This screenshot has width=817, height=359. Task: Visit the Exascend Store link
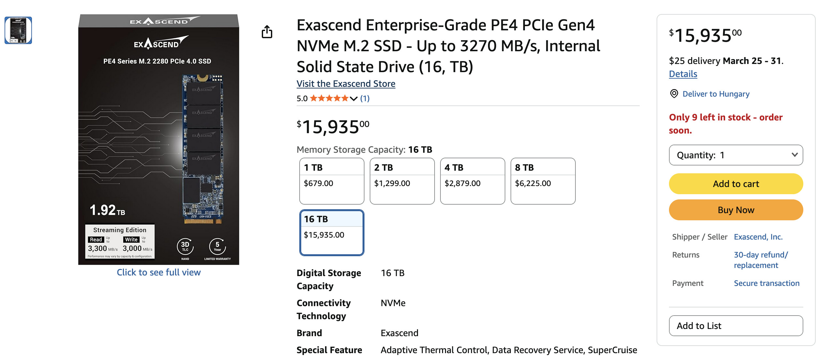[346, 84]
